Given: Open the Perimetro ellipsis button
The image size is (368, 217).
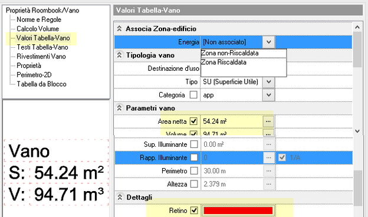Looking at the screenshot, I should pos(269,171).
